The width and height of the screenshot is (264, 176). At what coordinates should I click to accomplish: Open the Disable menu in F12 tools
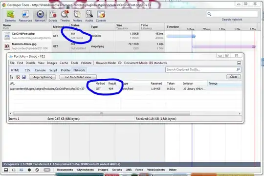[x=30, y=63]
